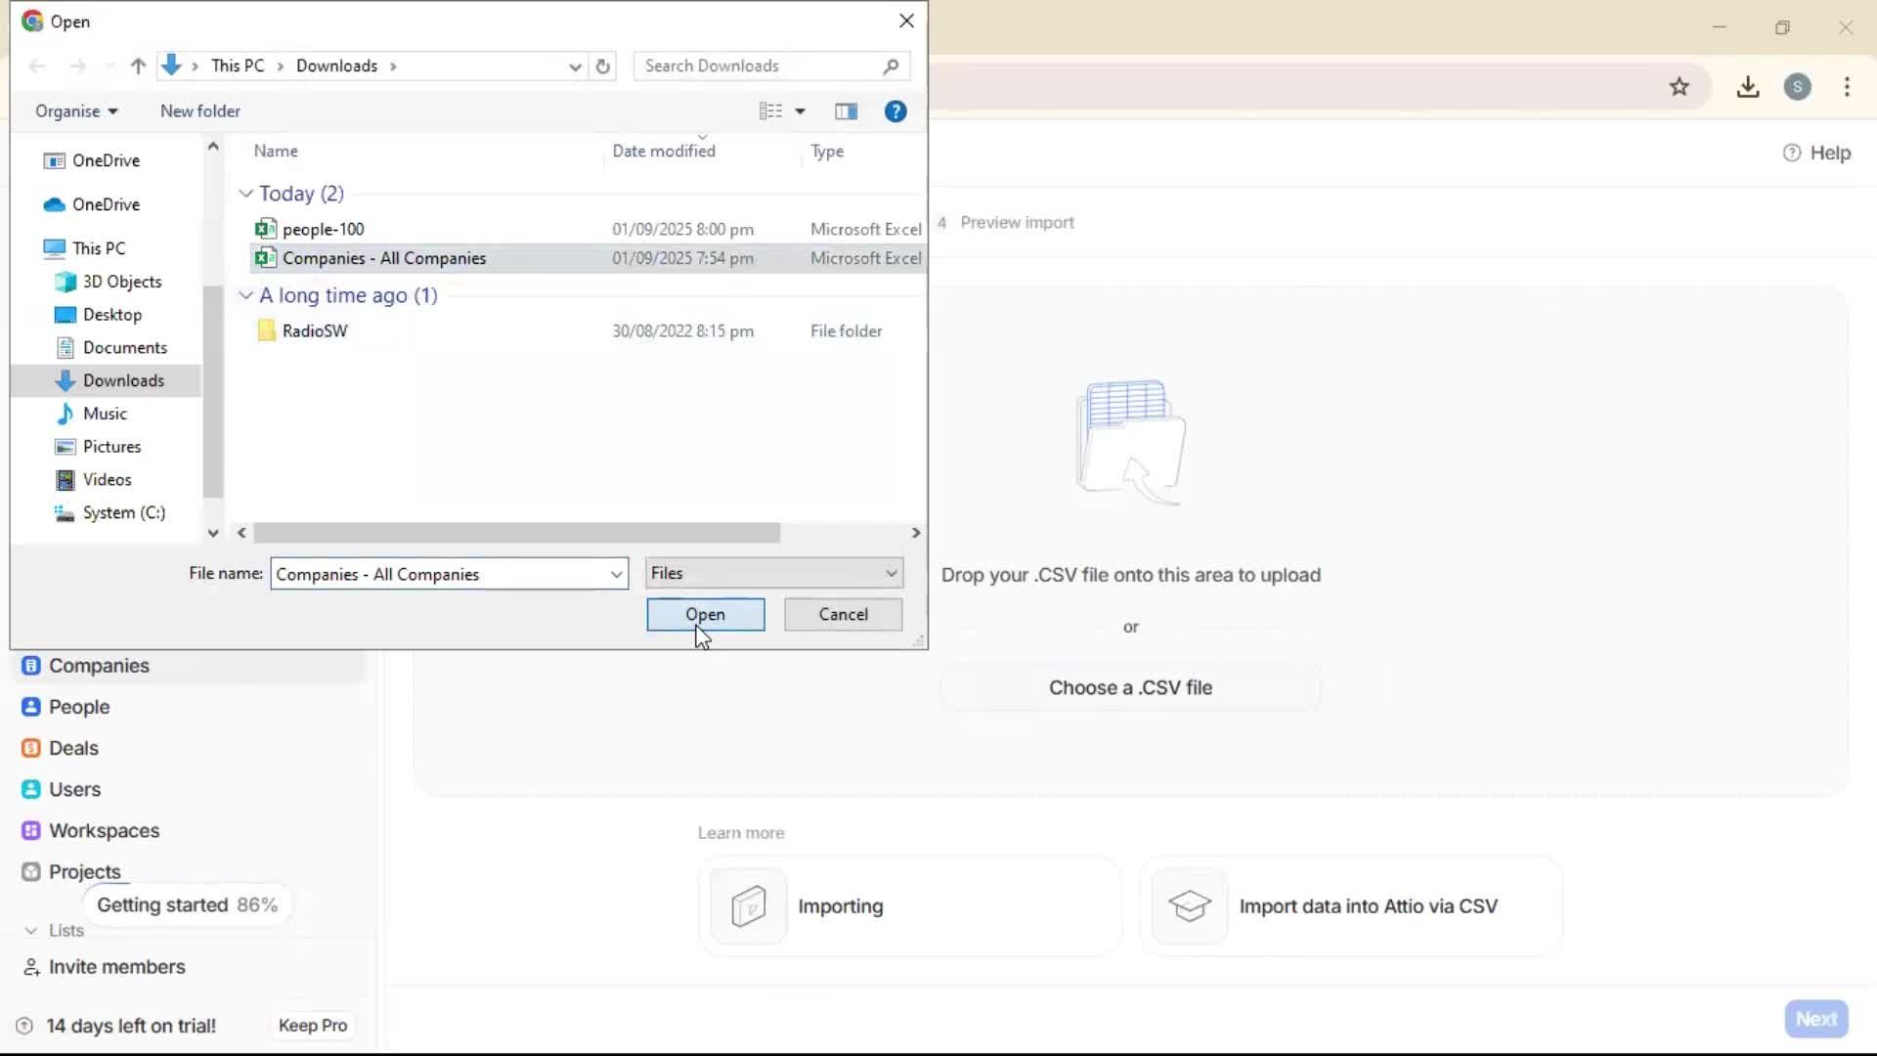Click the graduation cap icon on the CSV import card
The width and height of the screenshot is (1877, 1056).
(1189, 905)
